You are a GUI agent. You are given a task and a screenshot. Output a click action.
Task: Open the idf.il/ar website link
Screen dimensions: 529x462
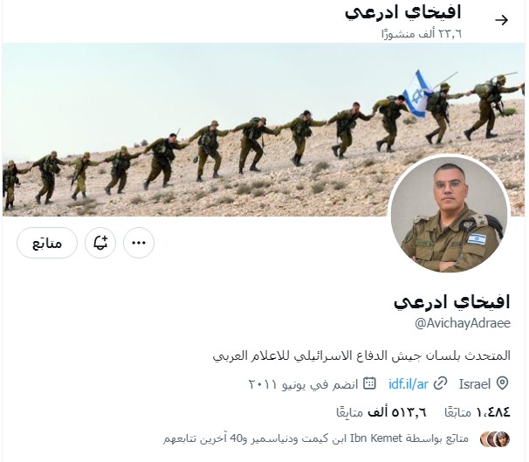tap(409, 383)
